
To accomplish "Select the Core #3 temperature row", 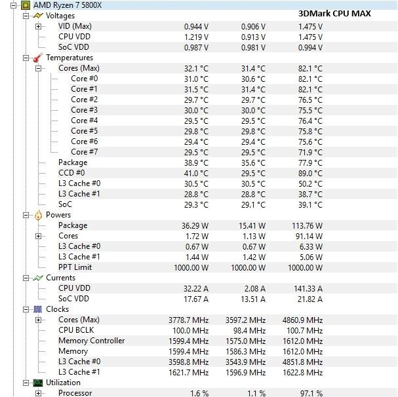I will (x=234, y=110).
